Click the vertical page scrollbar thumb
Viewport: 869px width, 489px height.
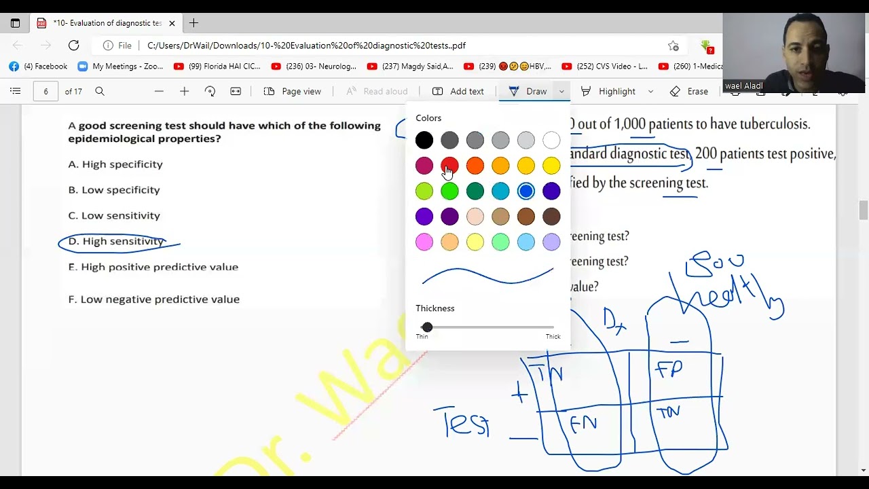click(x=864, y=211)
